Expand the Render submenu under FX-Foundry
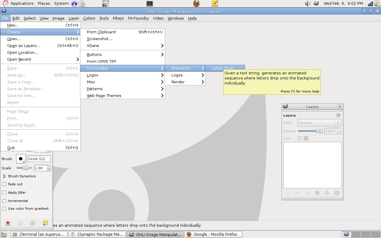 [185, 82]
